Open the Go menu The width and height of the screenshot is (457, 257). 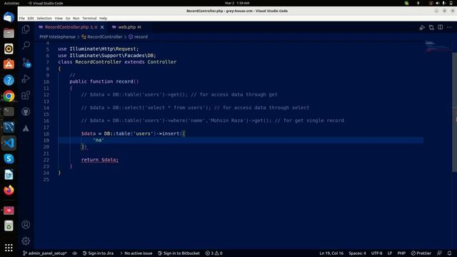(x=68, y=18)
